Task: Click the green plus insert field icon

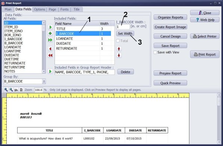Action: pyautogui.click(x=50, y=34)
